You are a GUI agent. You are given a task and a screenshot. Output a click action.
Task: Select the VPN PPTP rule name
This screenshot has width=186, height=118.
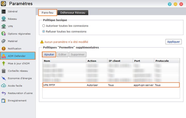[49, 85]
